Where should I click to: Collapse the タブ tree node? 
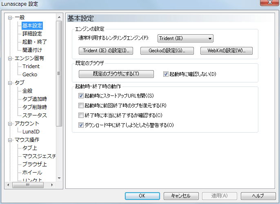tap(10, 83)
